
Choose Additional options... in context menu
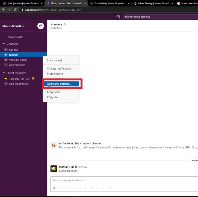coord(61,84)
